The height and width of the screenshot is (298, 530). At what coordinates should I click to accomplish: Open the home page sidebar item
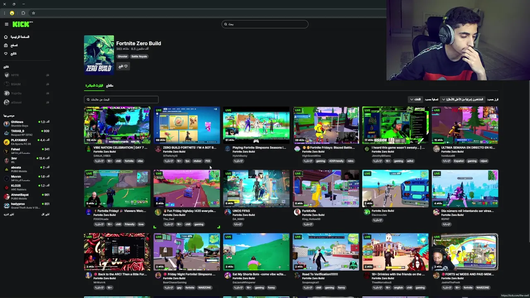[17, 37]
